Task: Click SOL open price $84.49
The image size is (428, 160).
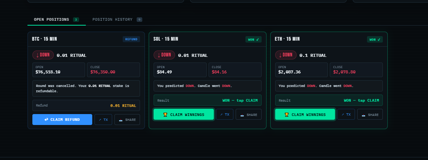Action: [164, 72]
